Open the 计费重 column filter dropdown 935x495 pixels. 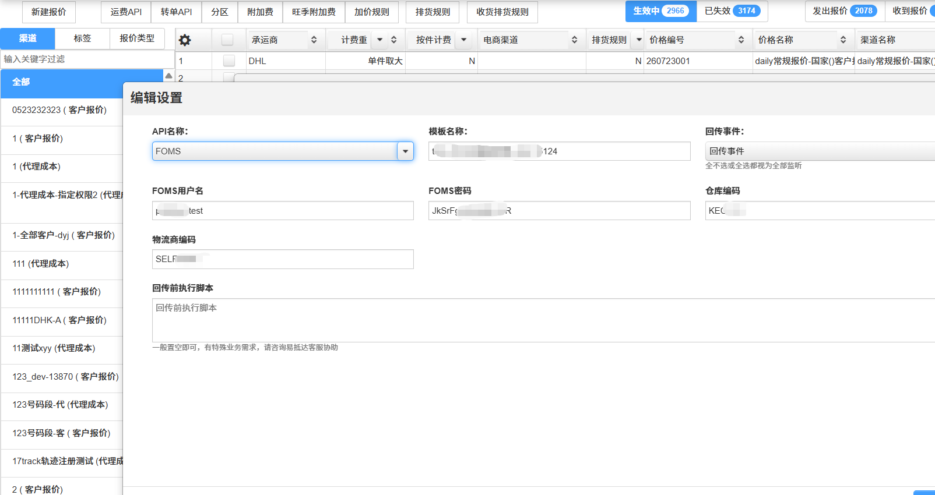[380, 40]
